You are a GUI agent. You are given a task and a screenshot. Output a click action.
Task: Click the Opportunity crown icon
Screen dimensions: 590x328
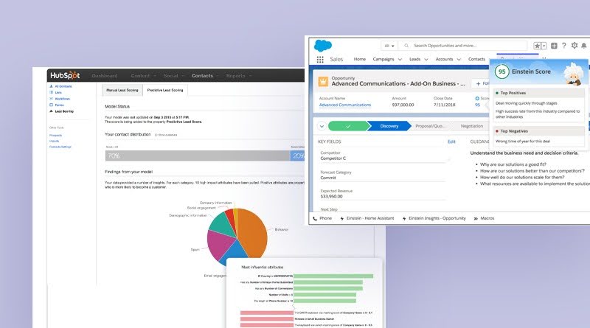323,81
